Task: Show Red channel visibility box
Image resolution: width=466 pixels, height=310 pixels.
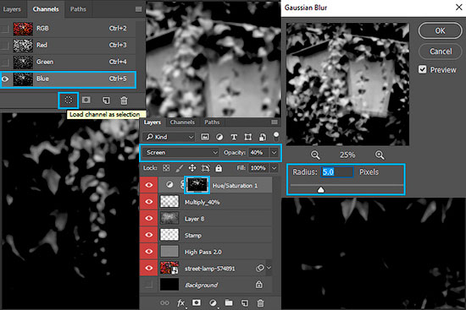Action: coord(4,46)
